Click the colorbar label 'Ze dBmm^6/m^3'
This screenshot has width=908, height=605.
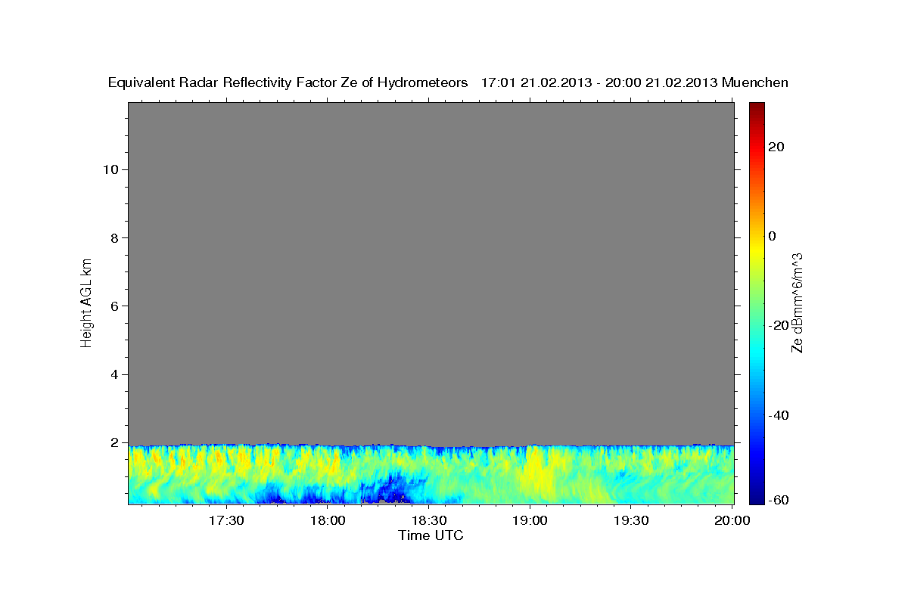click(796, 302)
